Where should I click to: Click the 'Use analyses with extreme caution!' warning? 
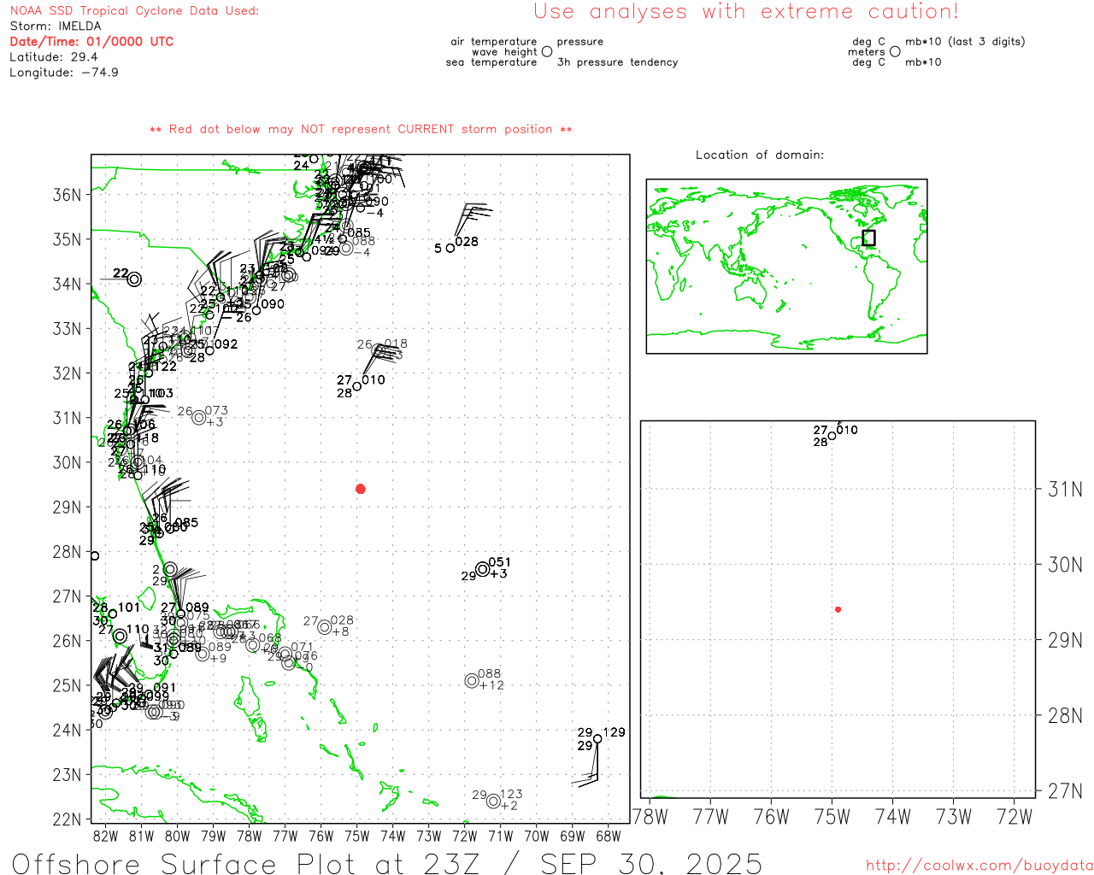(x=746, y=11)
